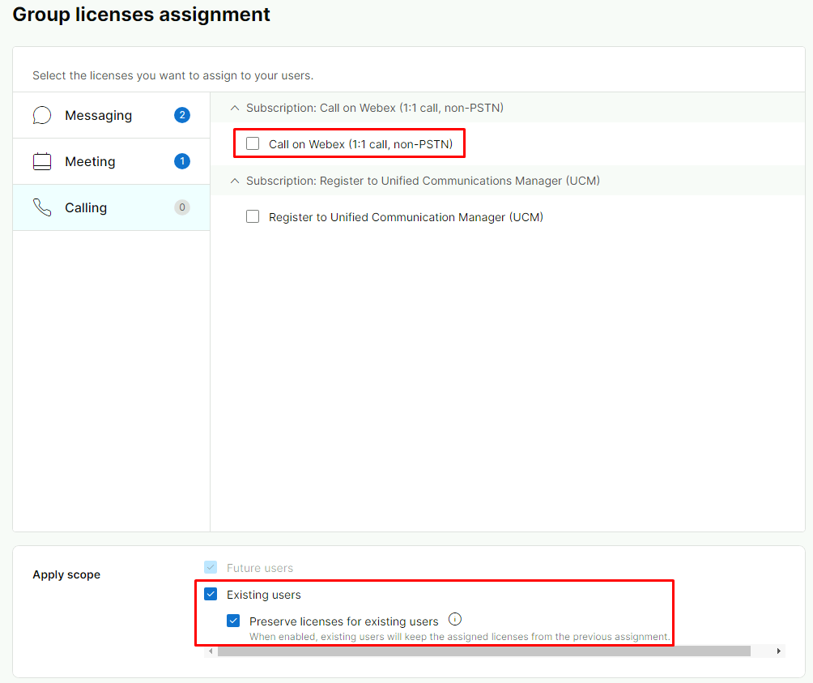813x683 pixels.
Task: Click the Calling count badge showing 0
Action: (x=182, y=207)
